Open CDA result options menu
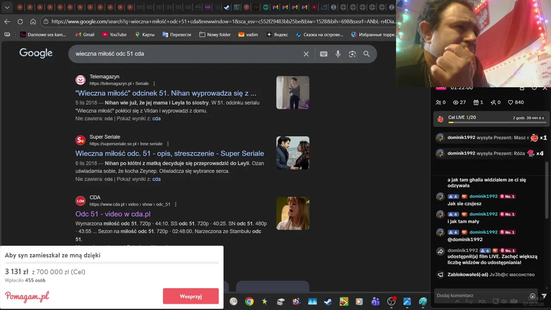The height and width of the screenshot is (310, 551). click(x=176, y=205)
